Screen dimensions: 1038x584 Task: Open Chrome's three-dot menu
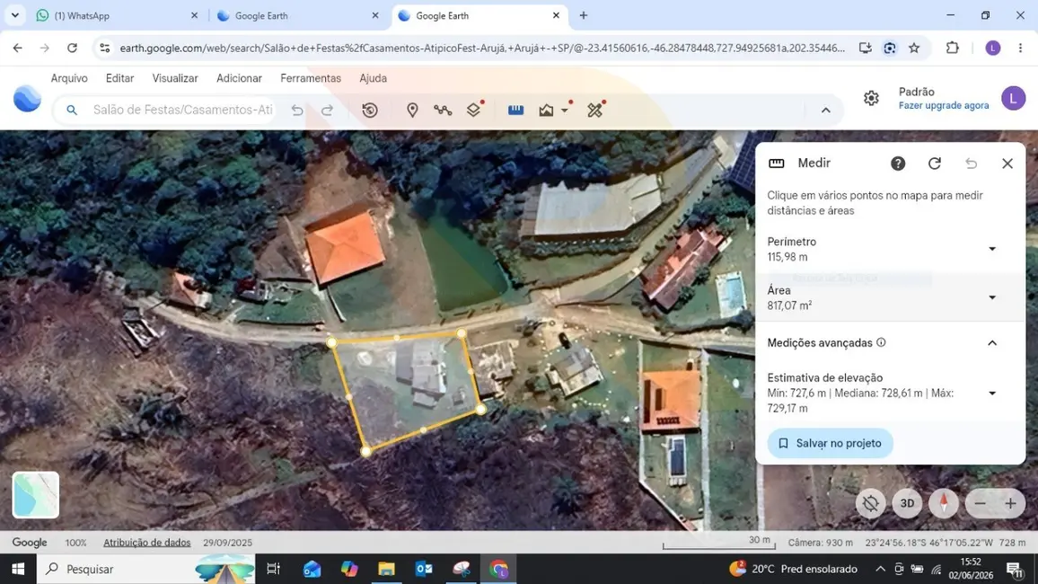point(1020,48)
